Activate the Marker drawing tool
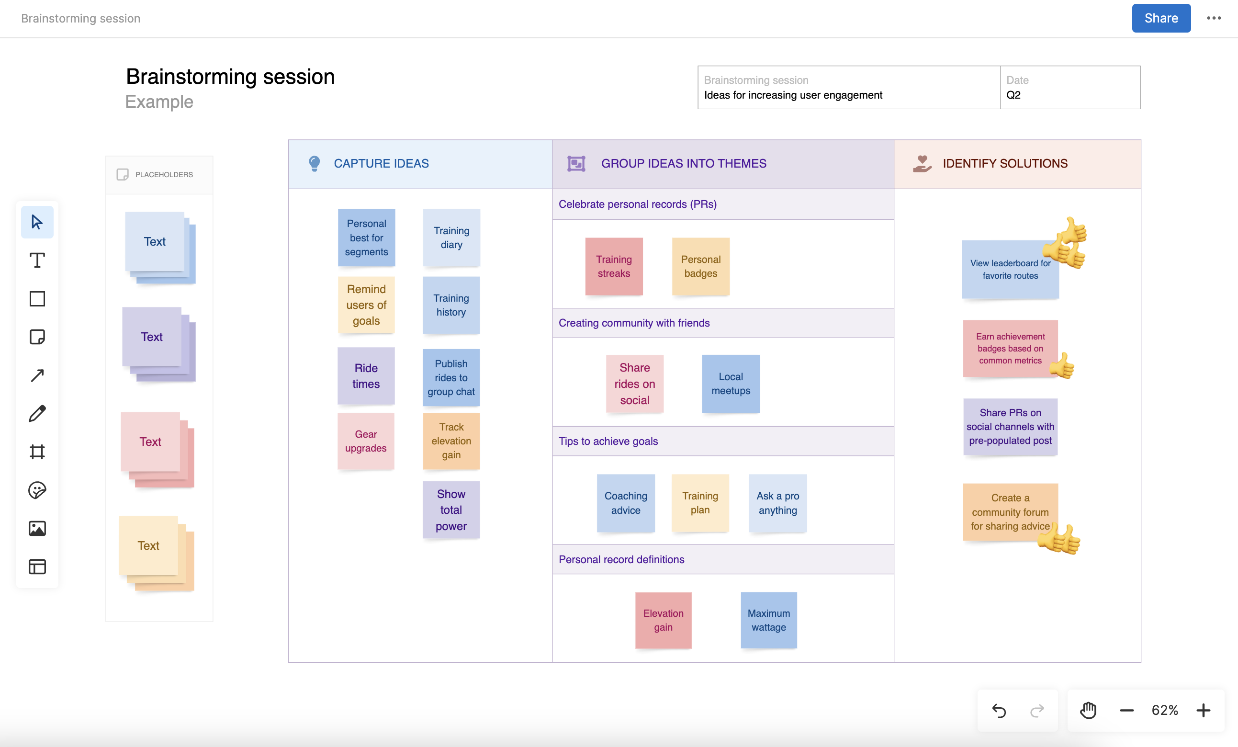 click(37, 413)
